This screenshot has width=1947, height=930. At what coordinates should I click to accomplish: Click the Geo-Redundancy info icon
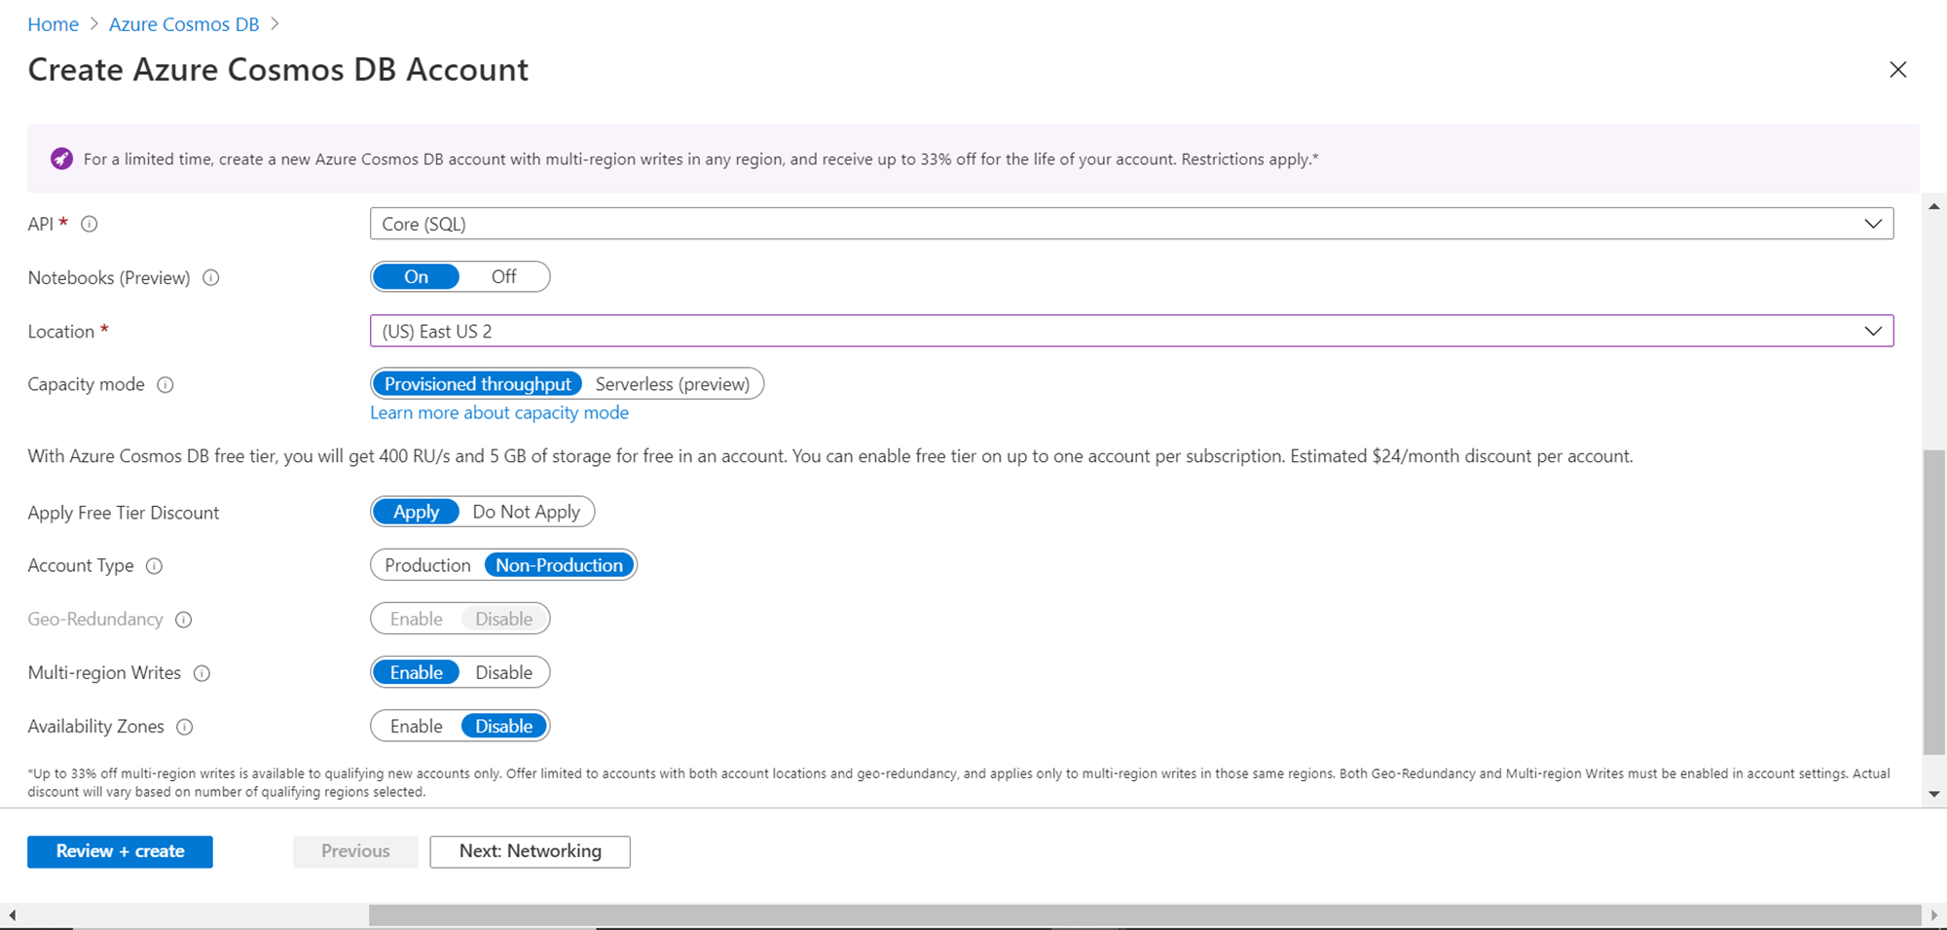coord(183,620)
